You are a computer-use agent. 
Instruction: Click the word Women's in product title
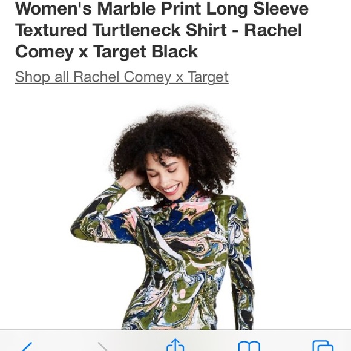[53, 8]
